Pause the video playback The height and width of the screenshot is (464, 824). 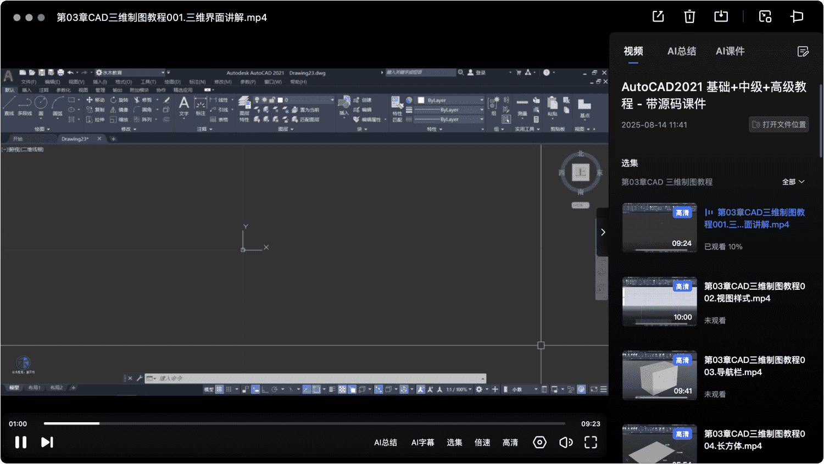coord(21,442)
